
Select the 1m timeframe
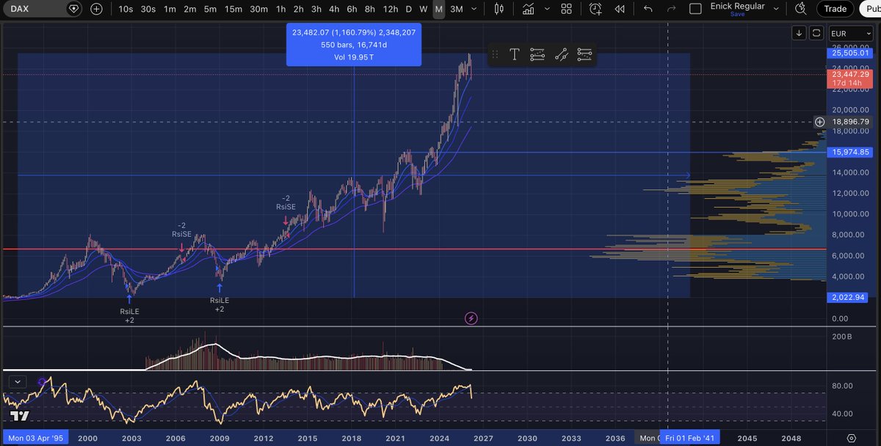(170, 9)
